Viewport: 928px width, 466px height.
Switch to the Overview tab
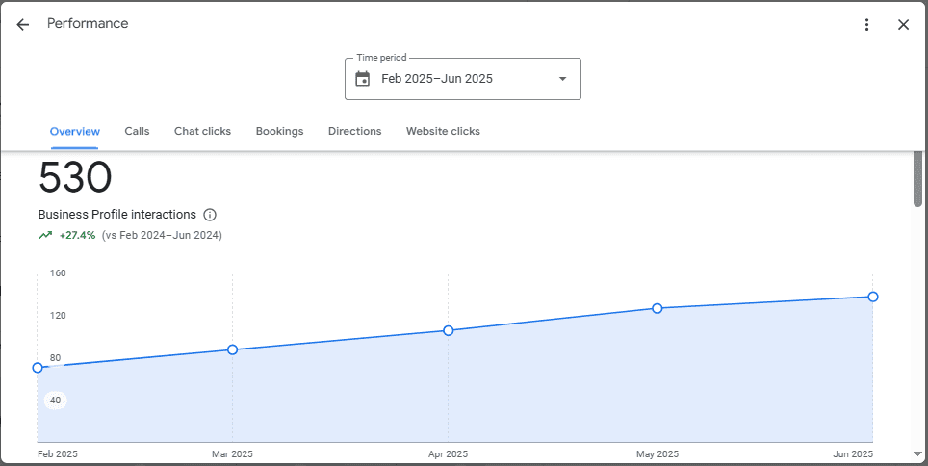pyautogui.click(x=75, y=131)
